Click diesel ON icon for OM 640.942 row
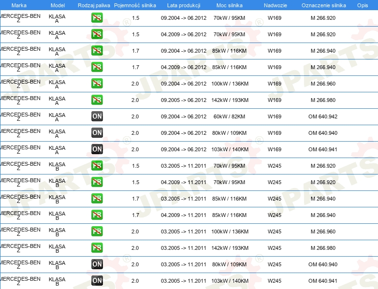The height and width of the screenshot is (289, 378). [97, 116]
